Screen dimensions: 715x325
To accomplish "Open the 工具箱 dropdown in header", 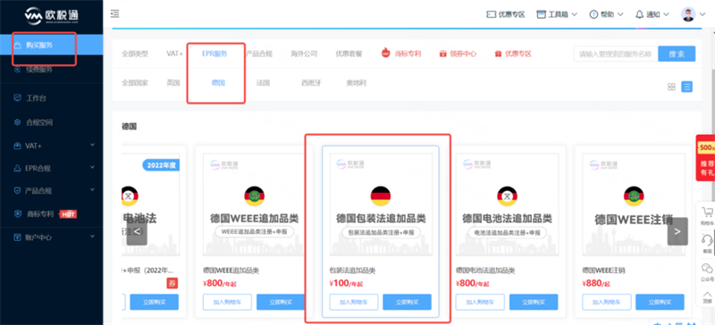I will [557, 14].
